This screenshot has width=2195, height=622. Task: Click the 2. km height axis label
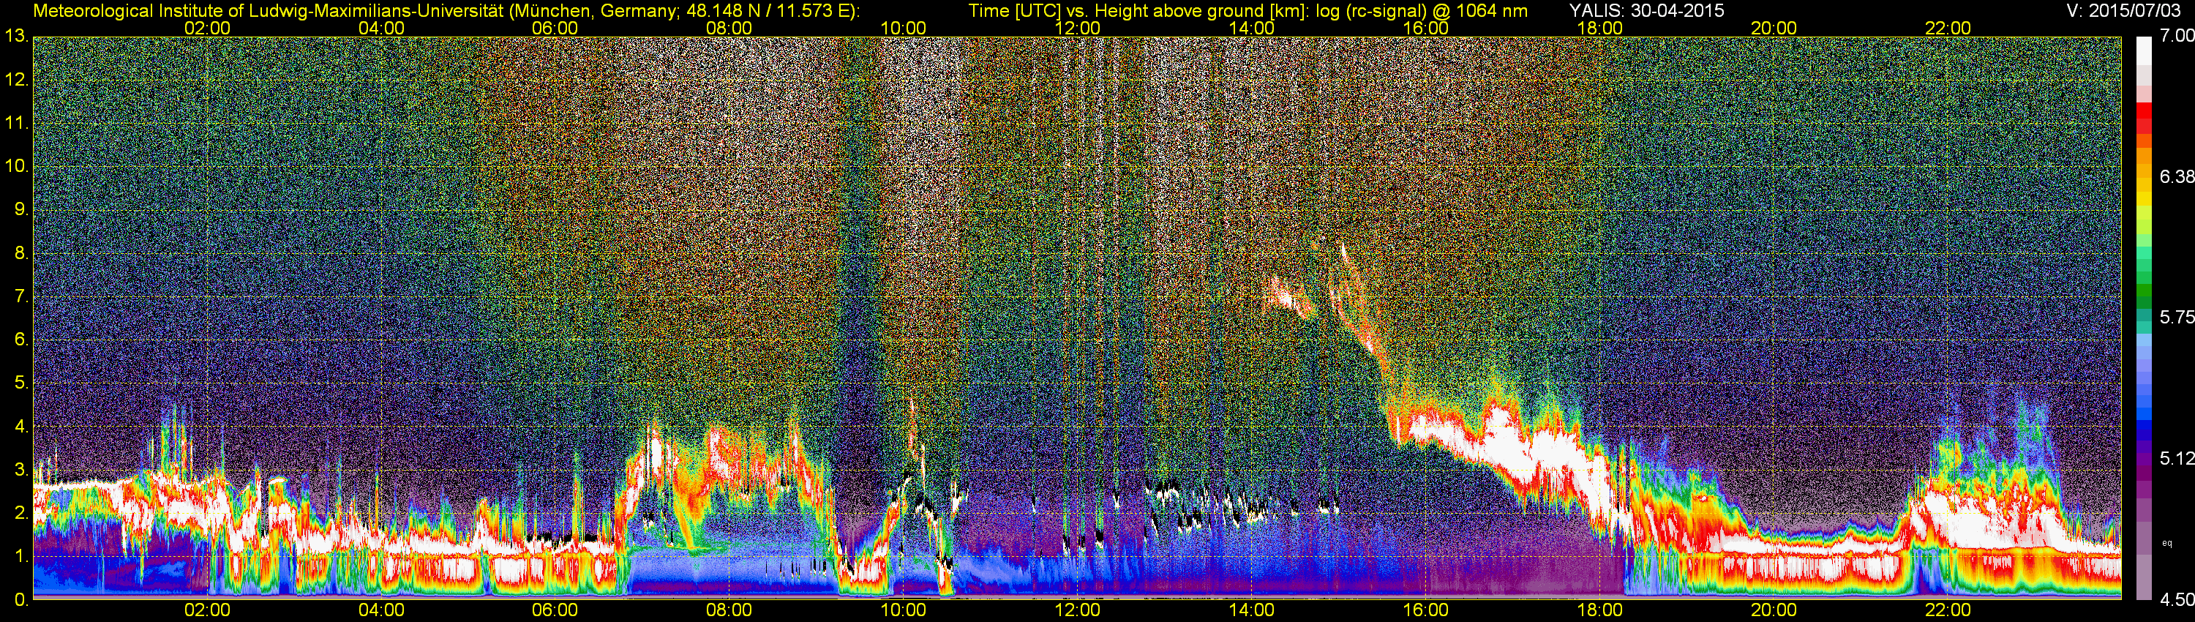click(x=21, y=513)
